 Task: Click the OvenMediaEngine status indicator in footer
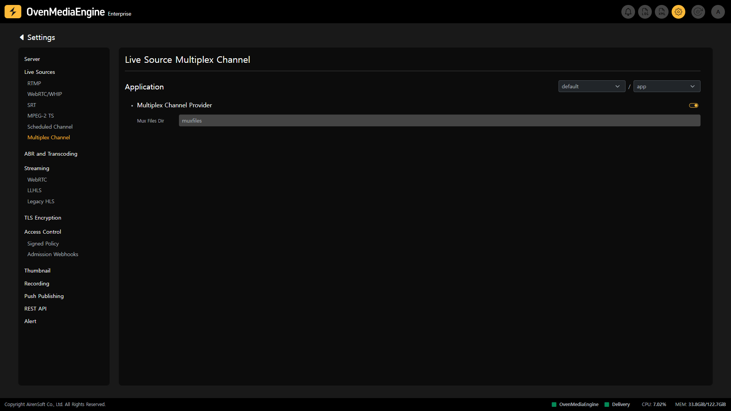(575, 405)
